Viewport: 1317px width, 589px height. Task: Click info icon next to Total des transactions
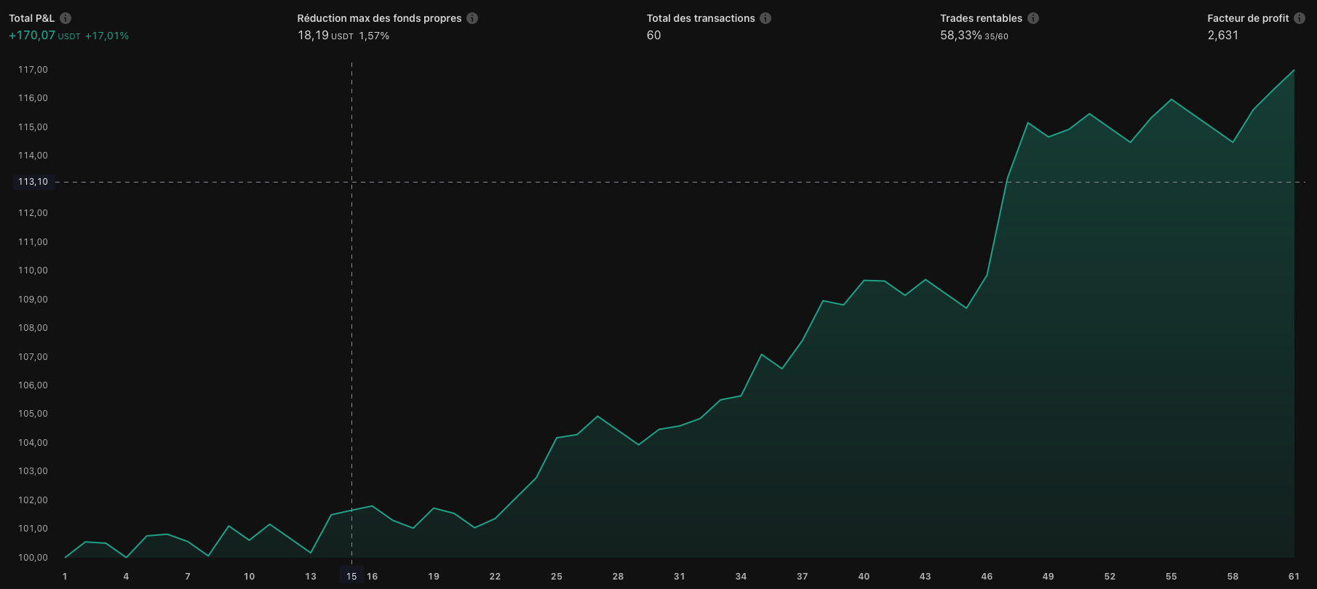tap(765, 18)
